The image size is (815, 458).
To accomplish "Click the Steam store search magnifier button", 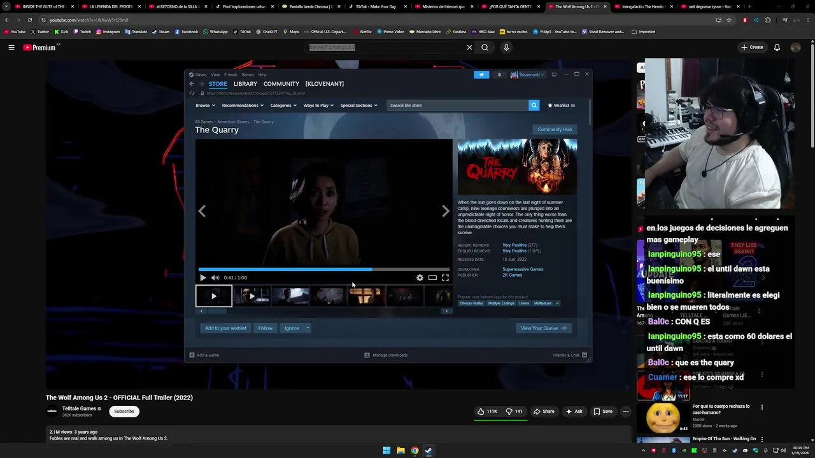I will [534, 105].
